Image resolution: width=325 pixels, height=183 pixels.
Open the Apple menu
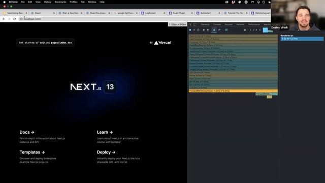5,2
